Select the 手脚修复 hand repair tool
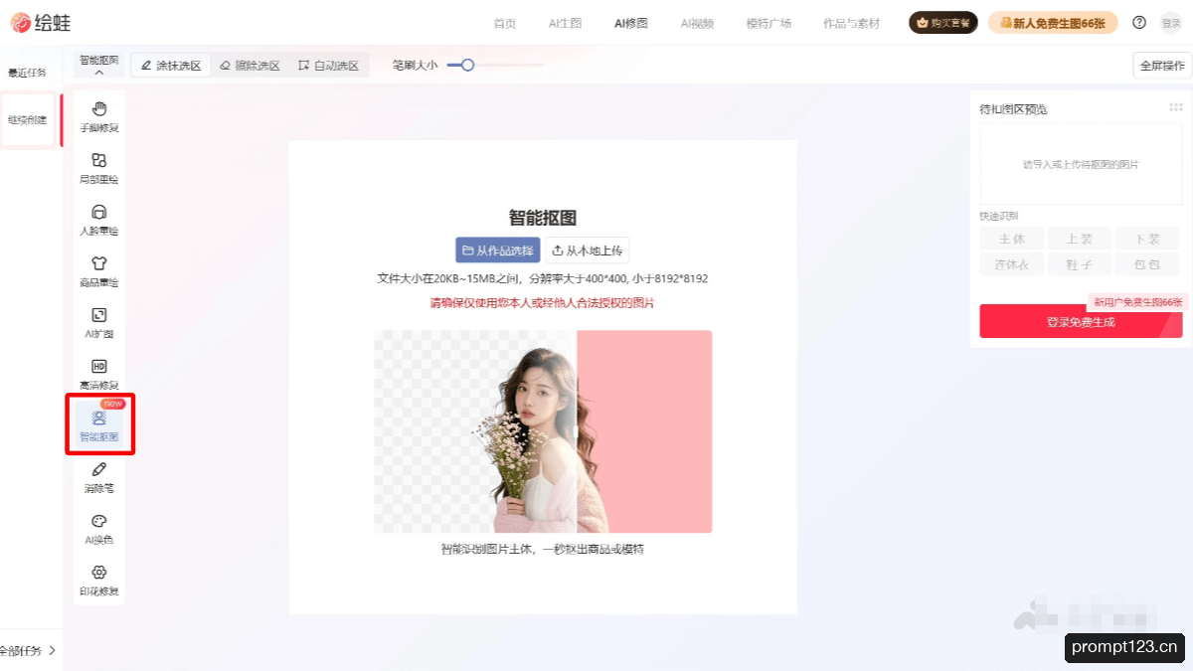The width and height of the screenshot is (1193, 671). [99, 116]
